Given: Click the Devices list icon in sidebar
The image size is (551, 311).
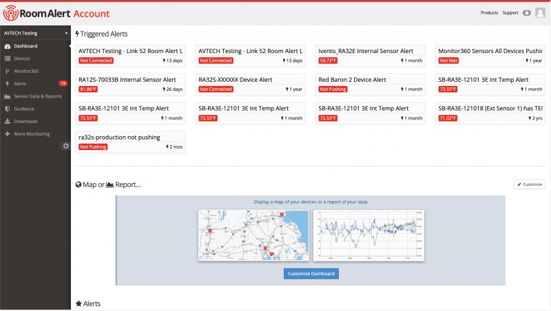Looking at the screenshot, I should [x=8, y=58].
